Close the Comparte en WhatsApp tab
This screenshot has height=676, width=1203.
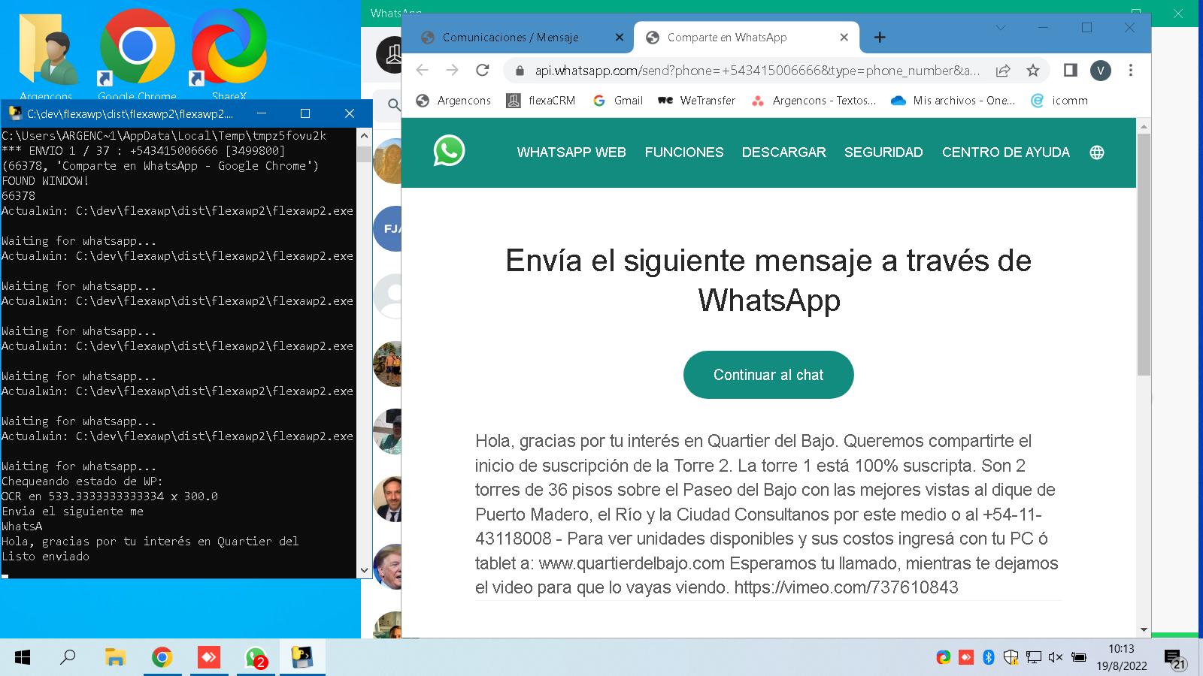point(844,38)
